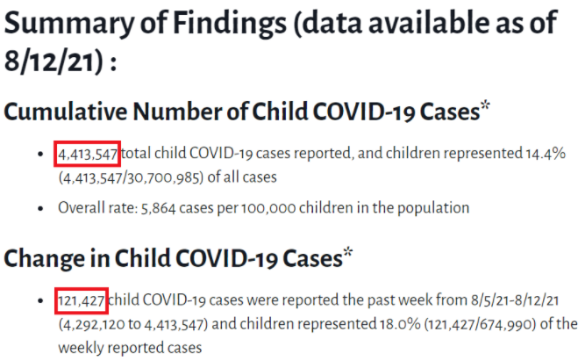Click the 8/12/21 date in the heading
The width and height of the screenshot is (585, 361).
click(55, 65)
